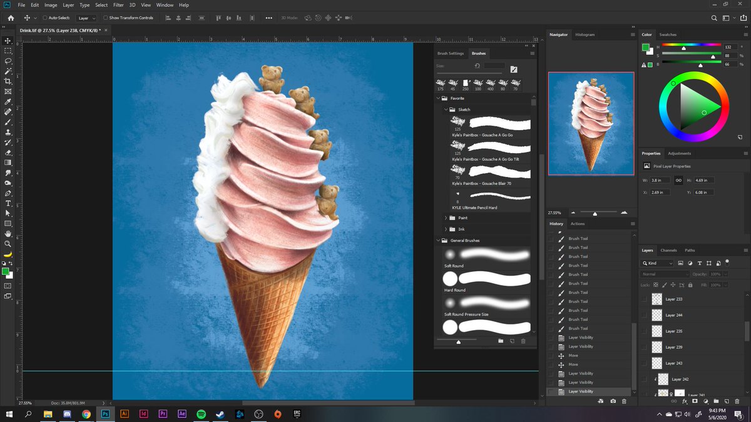Toggle visibility of Layer 233
751x422 pixels.
pyautogui.click(x=645, y=299)
